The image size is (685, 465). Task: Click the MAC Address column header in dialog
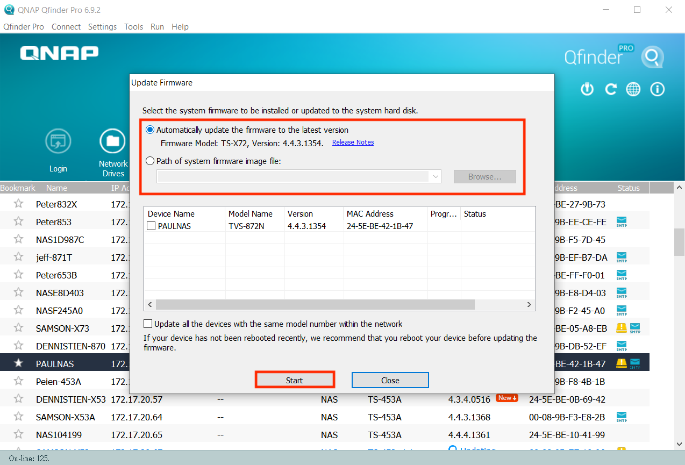[x=385, y=214]
